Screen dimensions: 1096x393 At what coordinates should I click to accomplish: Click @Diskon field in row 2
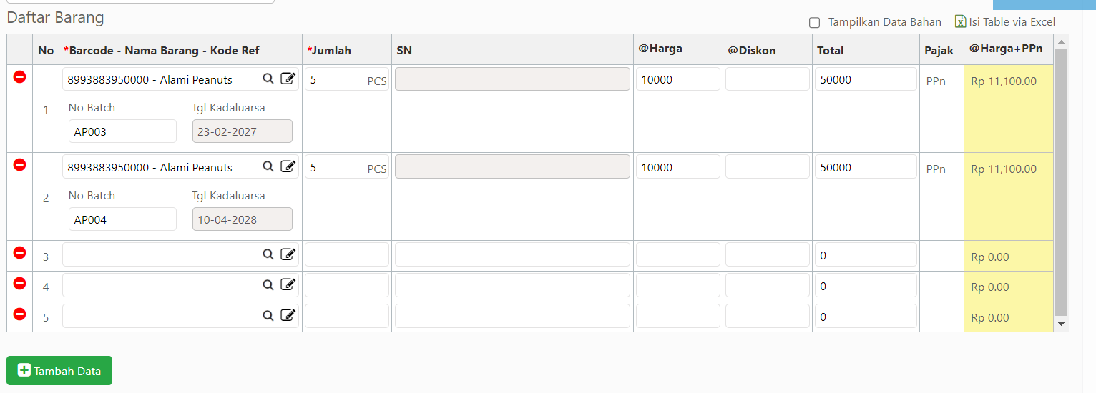tap(768, 167)
